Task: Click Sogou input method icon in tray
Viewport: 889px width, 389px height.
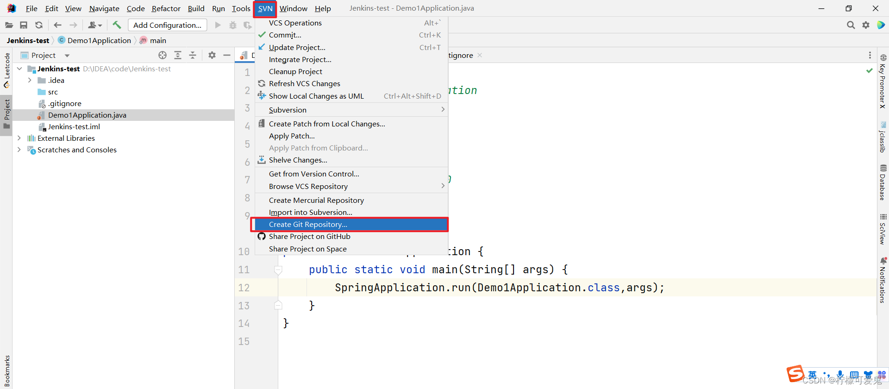Action: [x=795, y=373]
